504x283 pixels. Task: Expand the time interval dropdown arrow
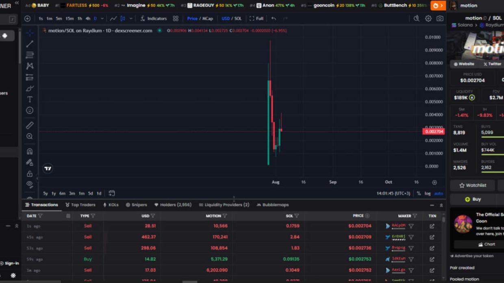click(x=102, y=19)
